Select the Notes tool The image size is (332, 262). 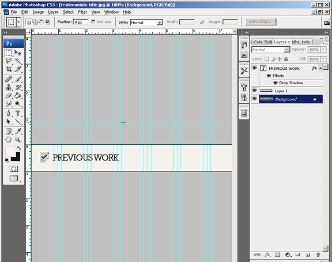point(9,132)
